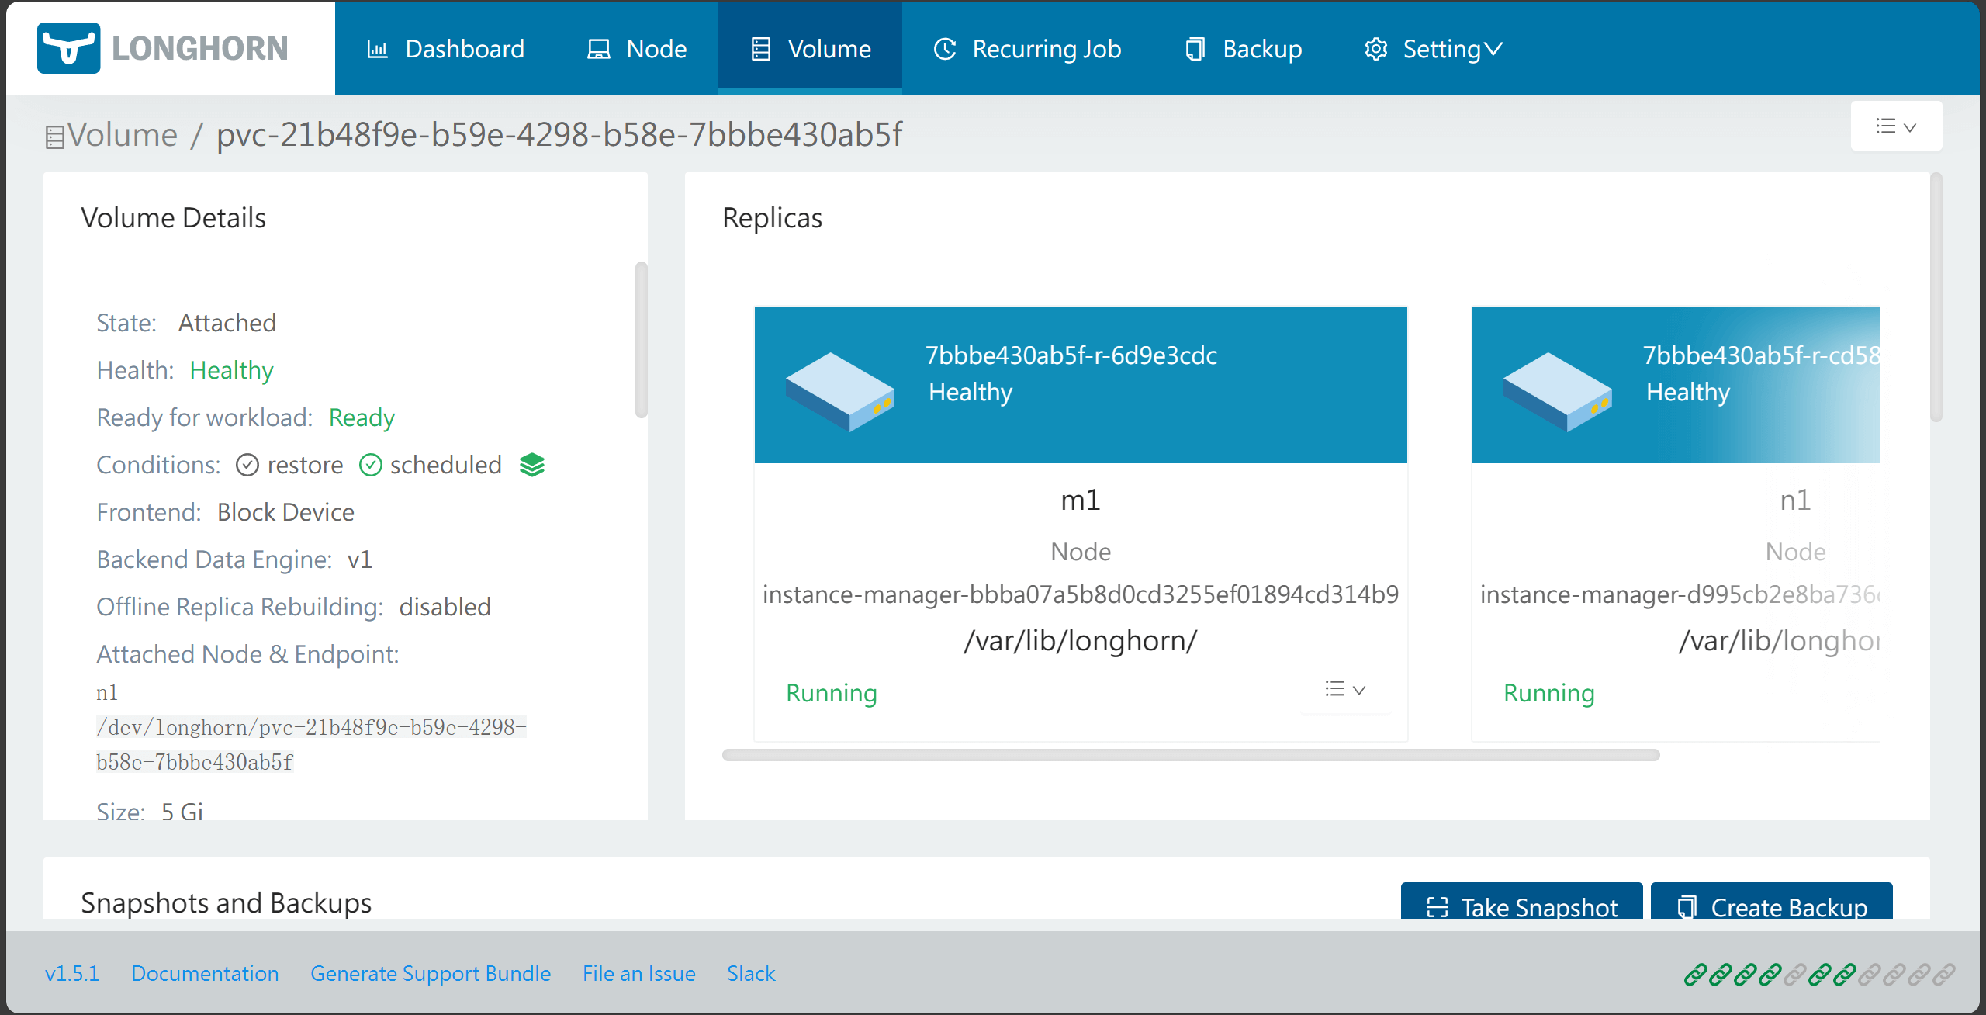Click the scheduled condition check icon

[x=371, y=465]
